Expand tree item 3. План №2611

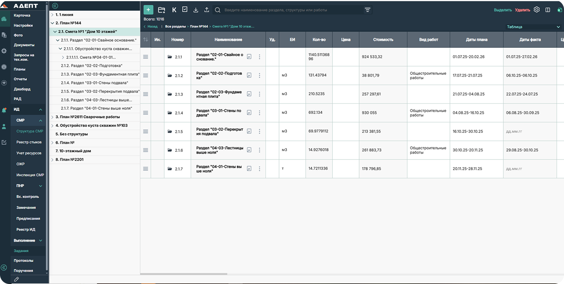(x=52, y=117)
